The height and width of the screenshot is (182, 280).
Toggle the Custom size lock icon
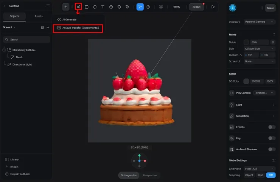pyautogui.click(x=241, y=55)
